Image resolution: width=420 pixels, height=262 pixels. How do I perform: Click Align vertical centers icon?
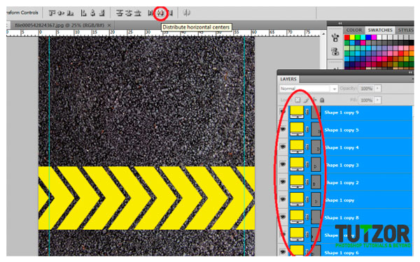pyautogui.click(x=61, y=13)
